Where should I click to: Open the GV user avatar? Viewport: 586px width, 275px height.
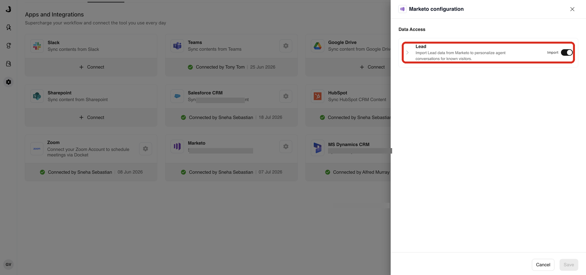[8, 265]
